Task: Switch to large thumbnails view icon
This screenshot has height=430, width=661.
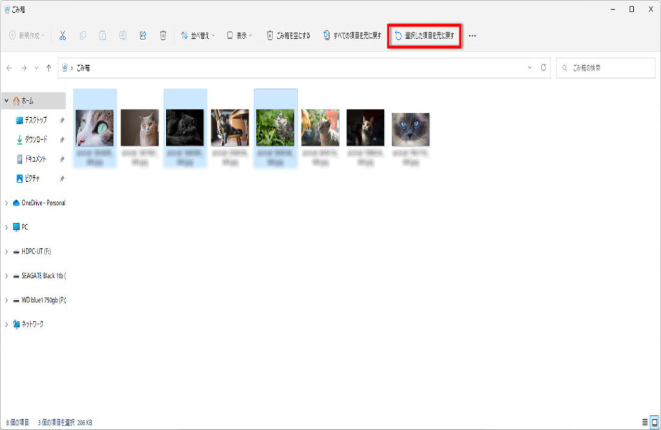Action: click(655, 422)
